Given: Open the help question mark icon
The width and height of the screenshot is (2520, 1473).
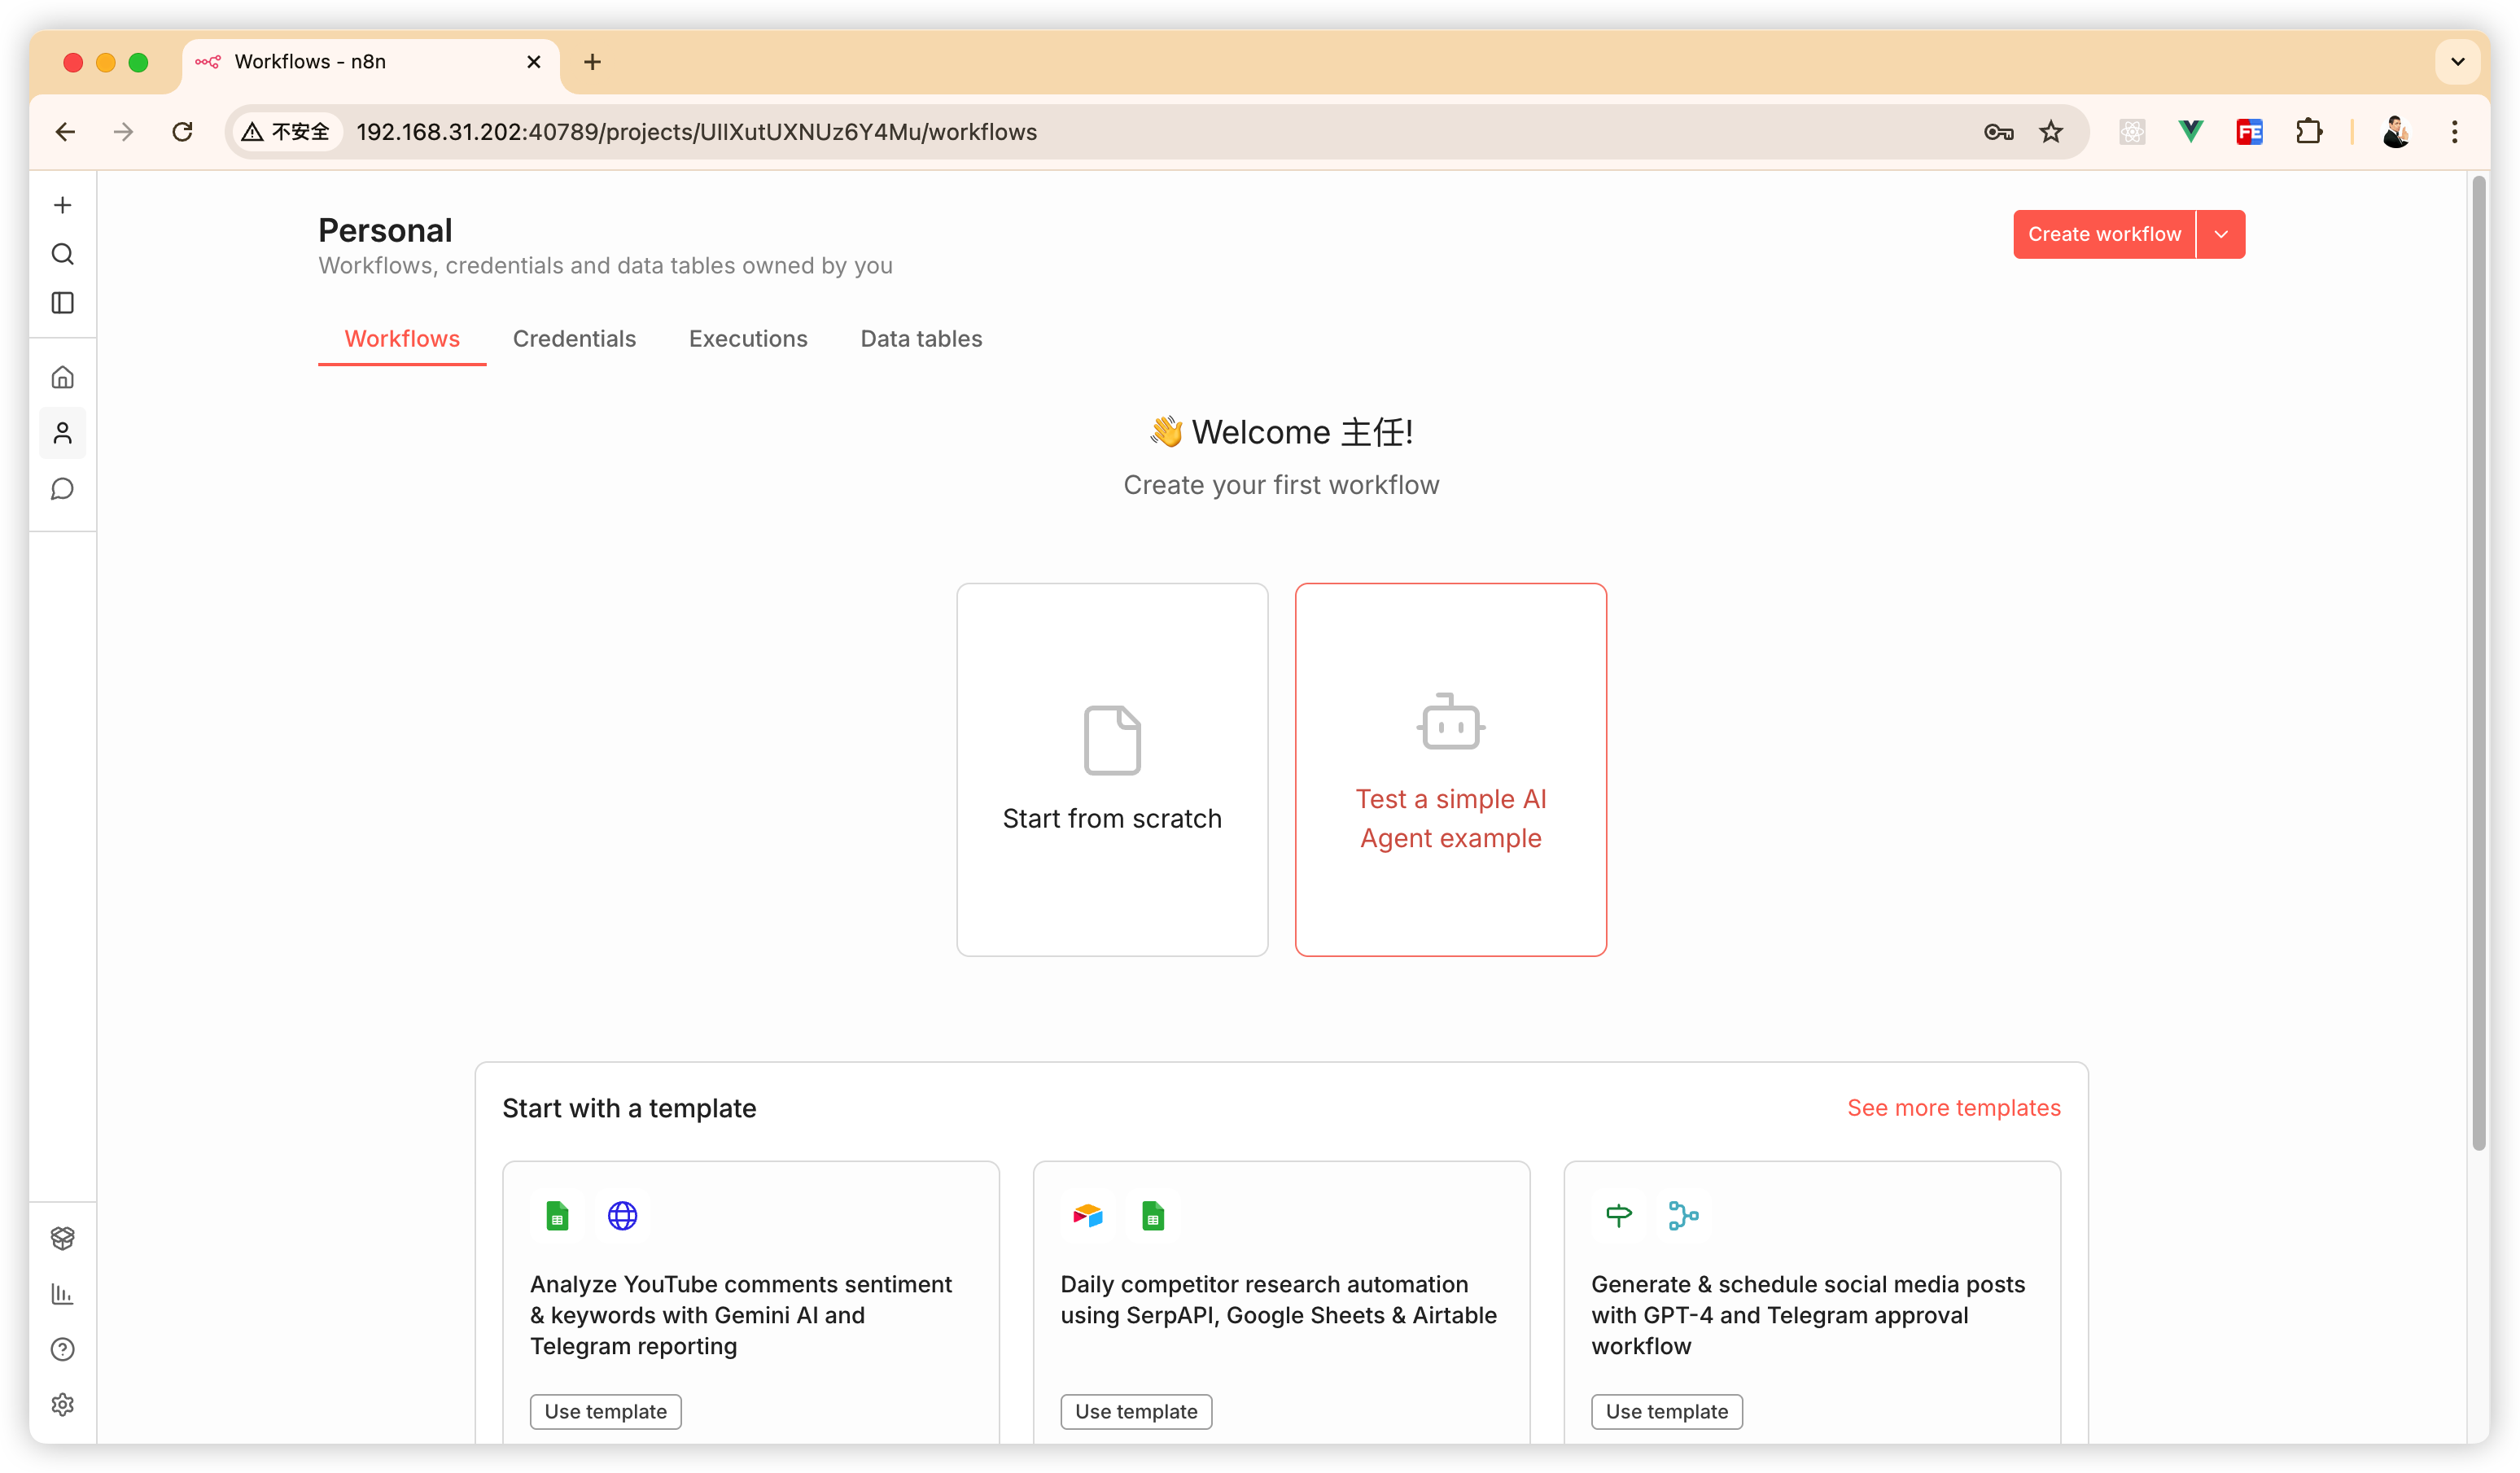Looking at the screenshot, I should (x=62, y=1349).
